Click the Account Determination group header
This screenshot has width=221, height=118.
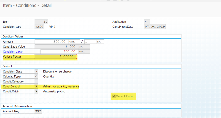[17, 106]
